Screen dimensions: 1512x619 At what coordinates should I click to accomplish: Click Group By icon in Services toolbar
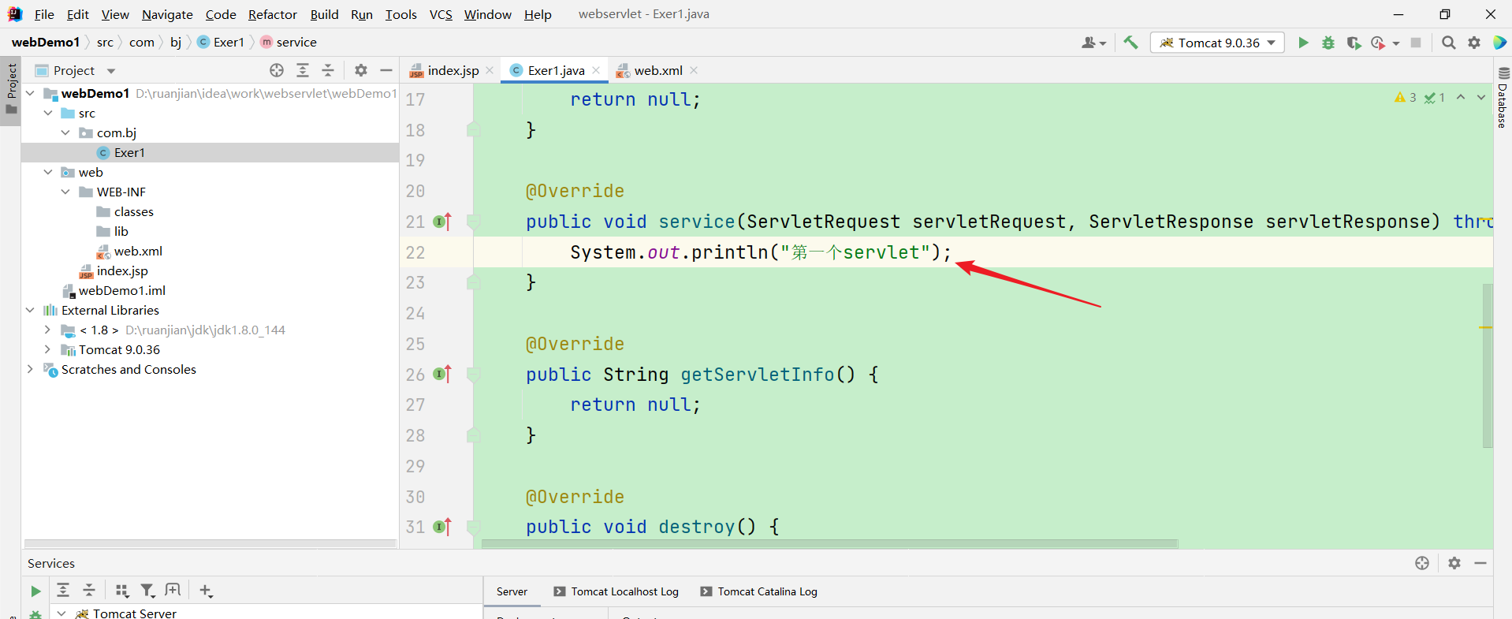click(121, 590)
